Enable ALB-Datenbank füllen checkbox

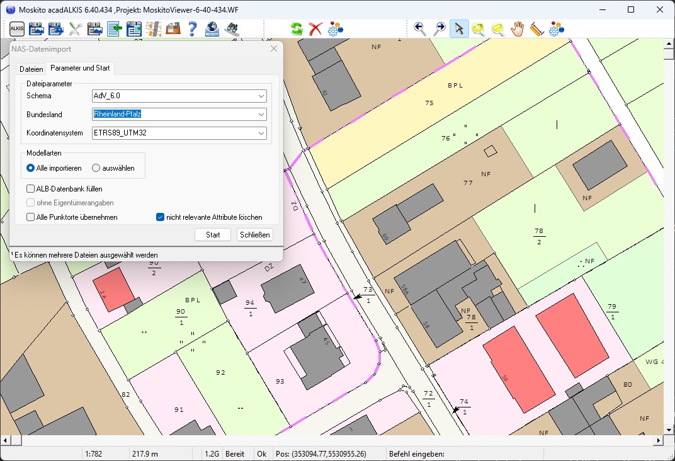pos(31,188)
